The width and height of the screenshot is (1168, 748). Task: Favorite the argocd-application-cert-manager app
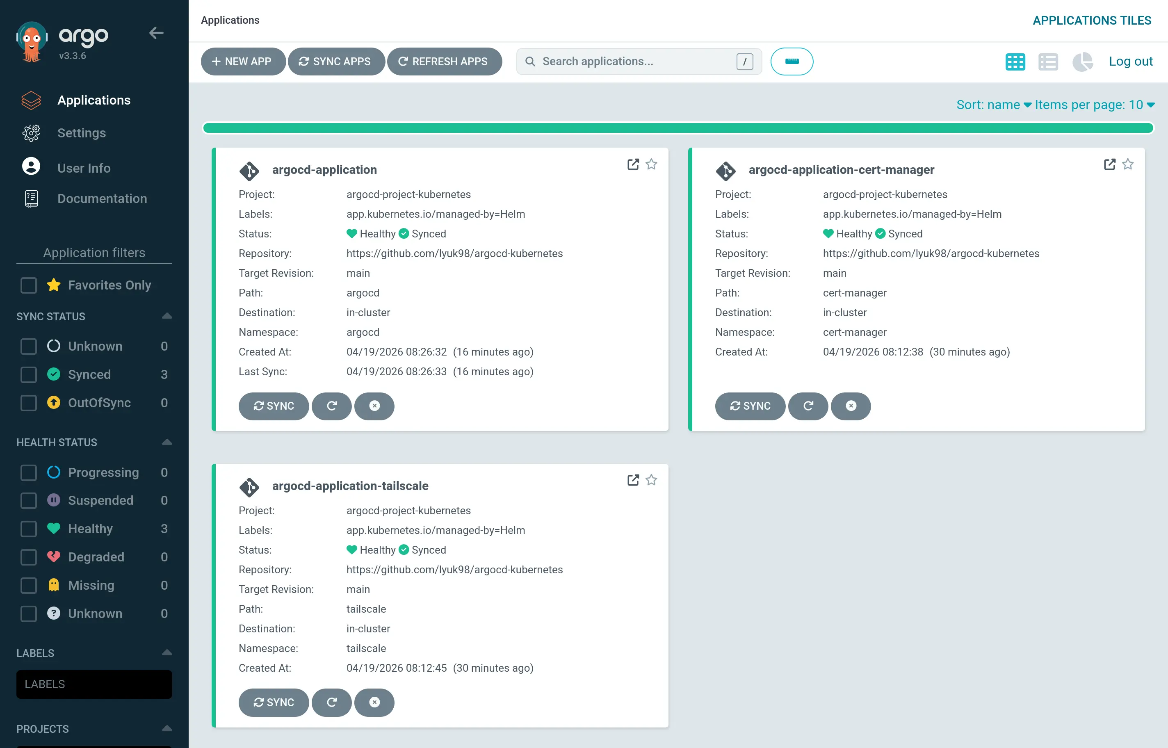pyautogui.click(x=1128, y=165)
